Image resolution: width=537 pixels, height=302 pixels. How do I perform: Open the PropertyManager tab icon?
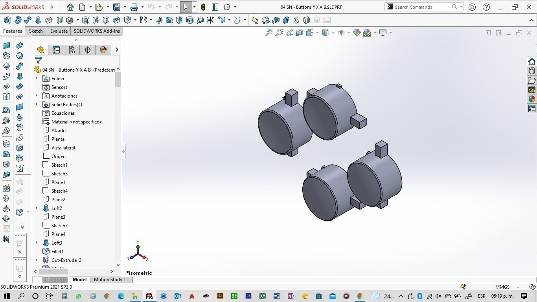click(56, 50)
